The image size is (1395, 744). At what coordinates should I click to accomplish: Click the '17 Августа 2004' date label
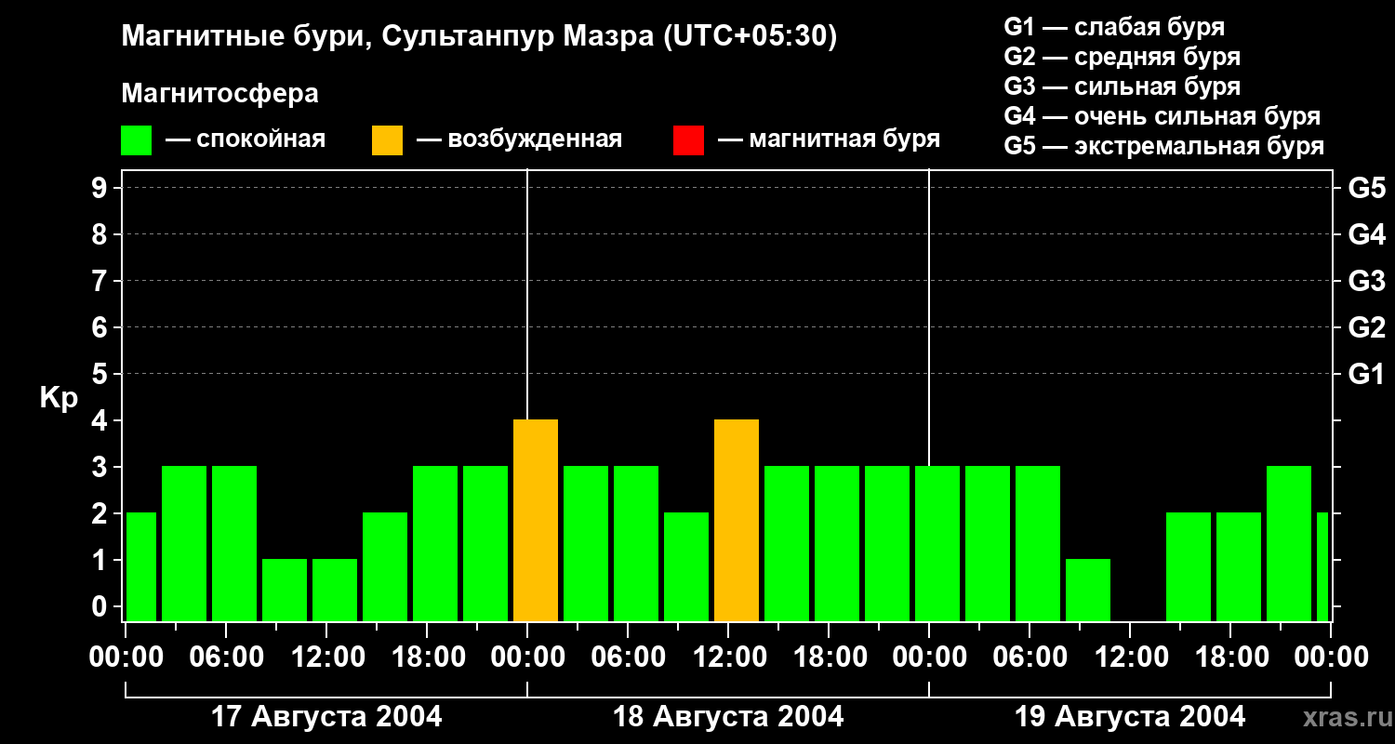[326, 717]
